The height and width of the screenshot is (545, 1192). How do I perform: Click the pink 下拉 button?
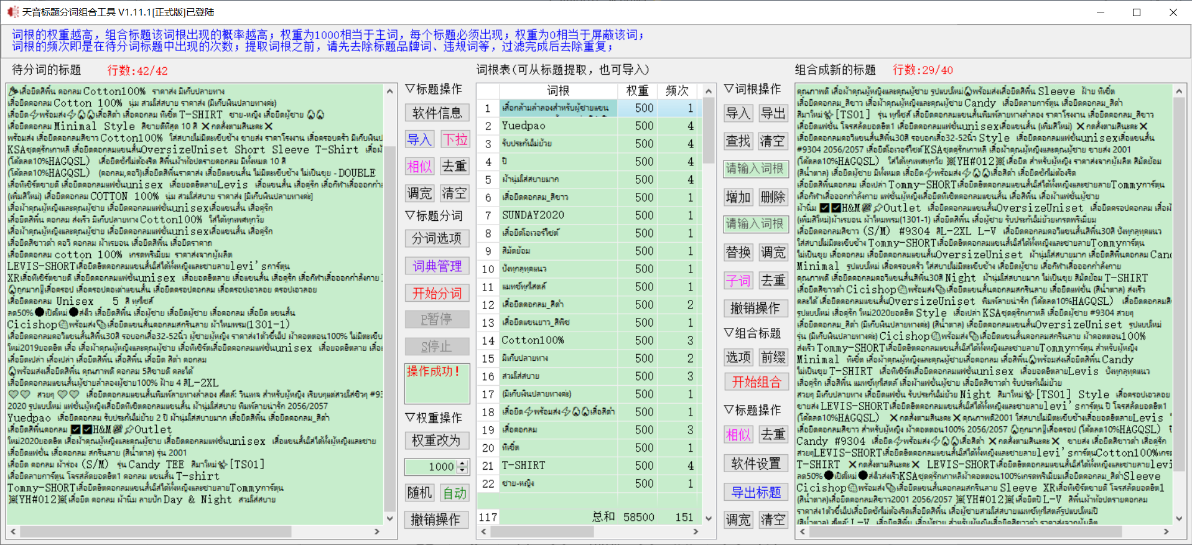pos(455,139)
